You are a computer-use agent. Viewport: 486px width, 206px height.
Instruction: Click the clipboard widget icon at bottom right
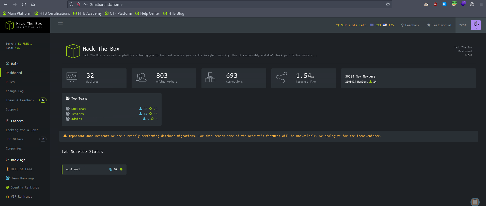coord(475,202)
